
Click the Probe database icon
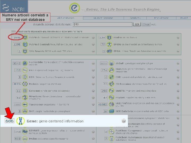coord(25,138)
